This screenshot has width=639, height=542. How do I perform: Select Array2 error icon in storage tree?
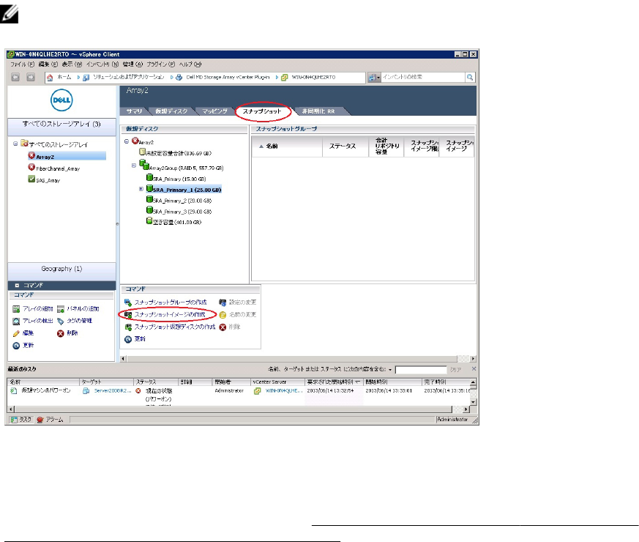pos(31,156)
